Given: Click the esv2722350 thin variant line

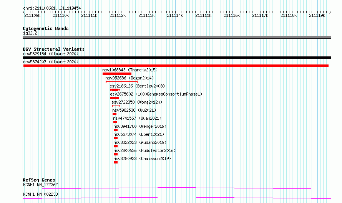Looking at the screenshot, I should pyautogui.click(x=116, y=106).
